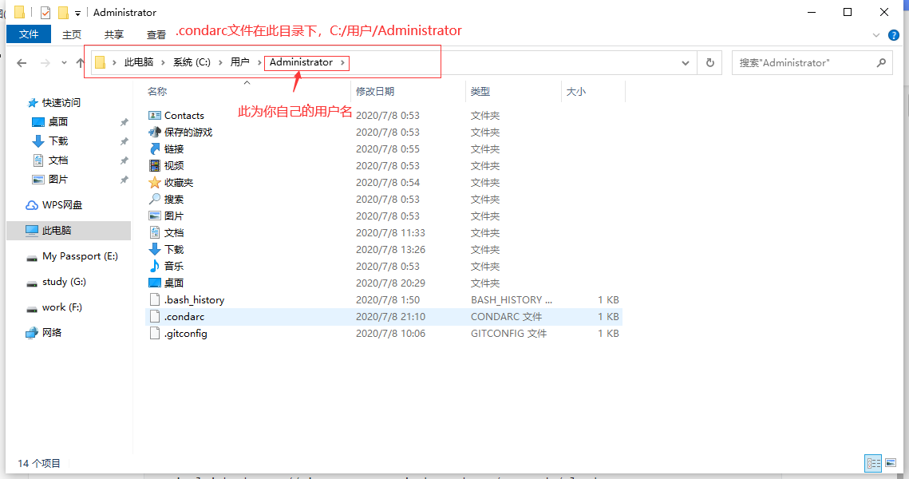Viewport: 909px width, 479px height.
Task: Click the Back navigation arrow
Action: pyautogui.click(x=22, y=62)
